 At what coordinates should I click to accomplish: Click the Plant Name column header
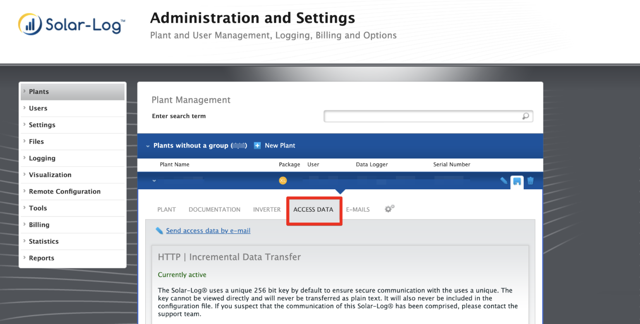(x=175, y=164)
